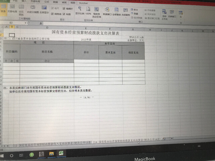Switch to sheet tab Z13 (财决公开13表)
The image size is (215, 161).
tap(50, 145)
